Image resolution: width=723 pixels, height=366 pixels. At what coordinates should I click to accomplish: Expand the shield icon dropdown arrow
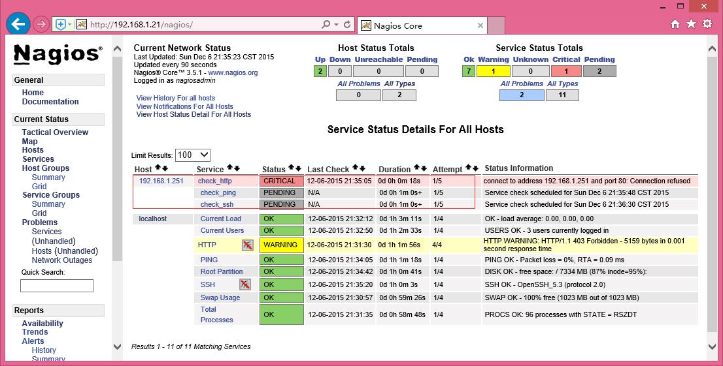coord(70,24)
